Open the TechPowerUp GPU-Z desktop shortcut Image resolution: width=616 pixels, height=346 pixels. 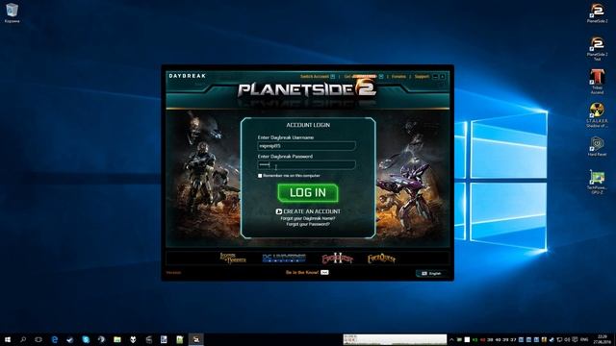tap(597, 182)
